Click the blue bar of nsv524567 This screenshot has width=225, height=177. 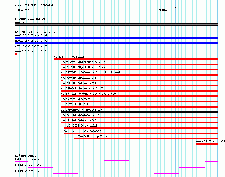click(116, 43)
